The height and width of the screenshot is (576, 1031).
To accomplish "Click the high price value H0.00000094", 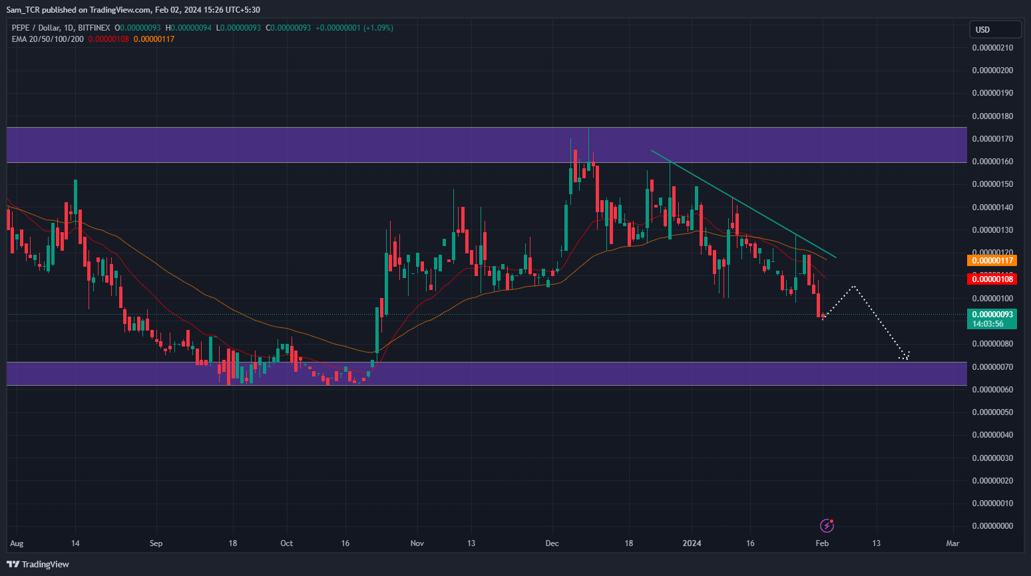I will (x=188, y=28).
